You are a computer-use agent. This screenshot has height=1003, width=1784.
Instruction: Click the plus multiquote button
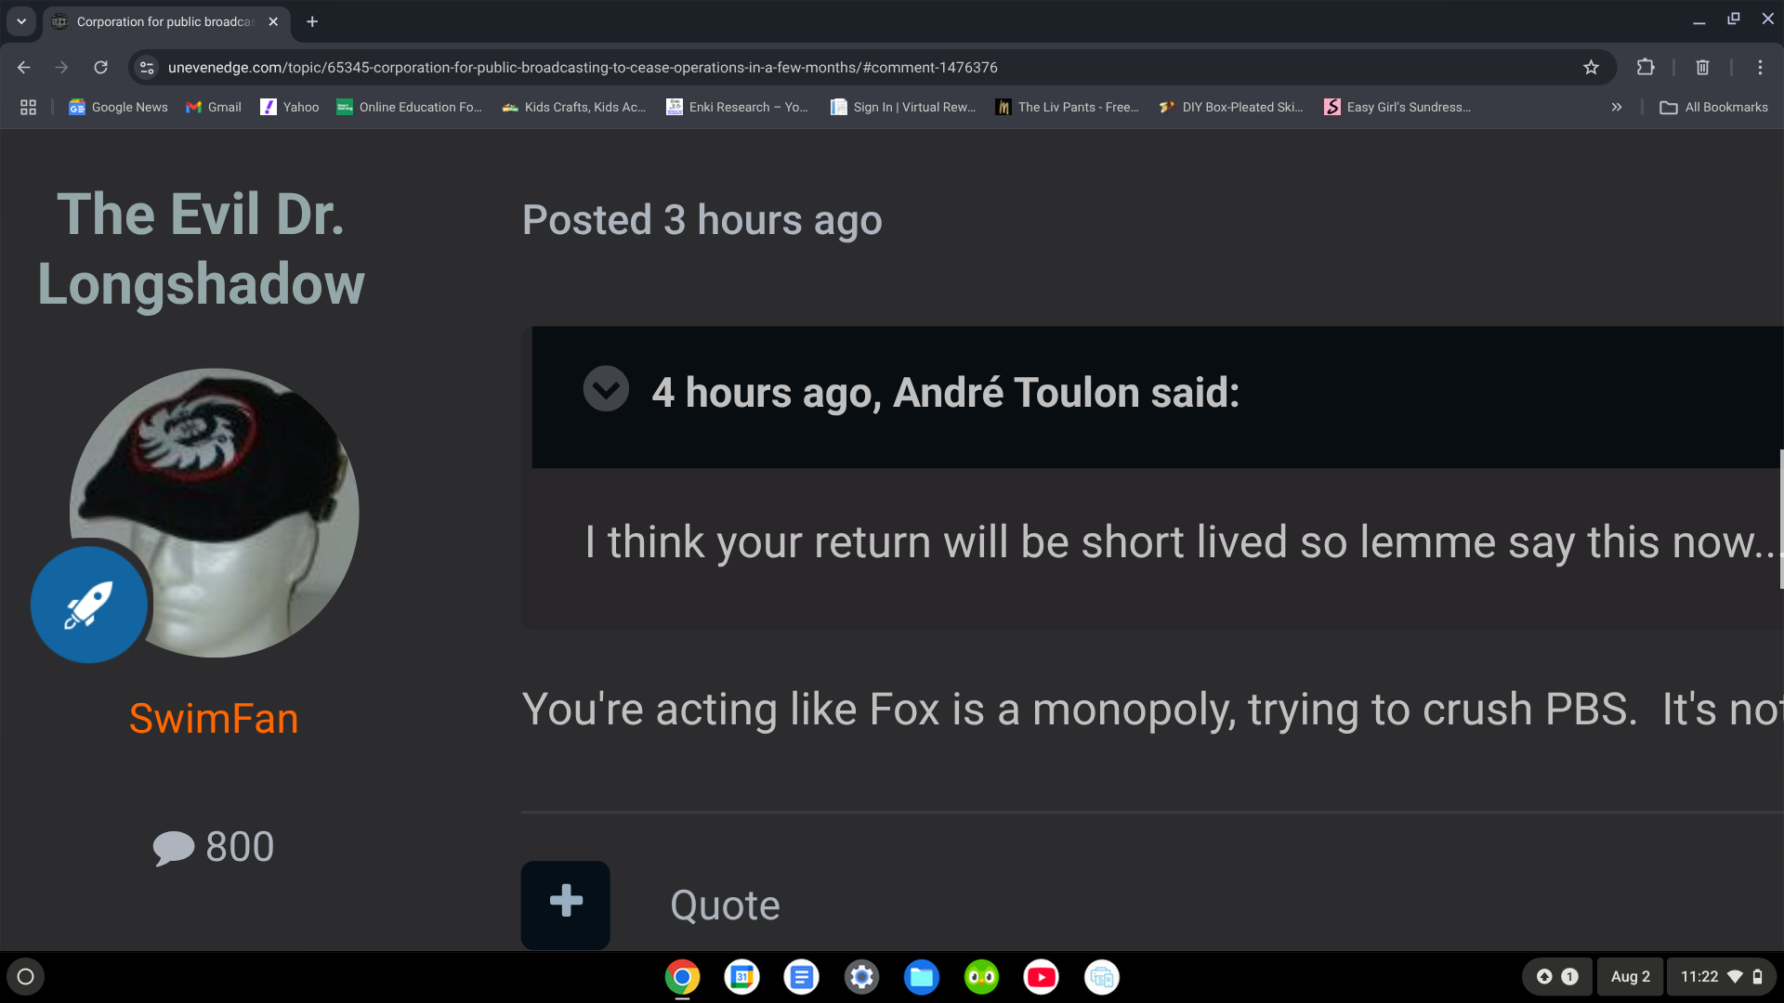pos(565,905)
